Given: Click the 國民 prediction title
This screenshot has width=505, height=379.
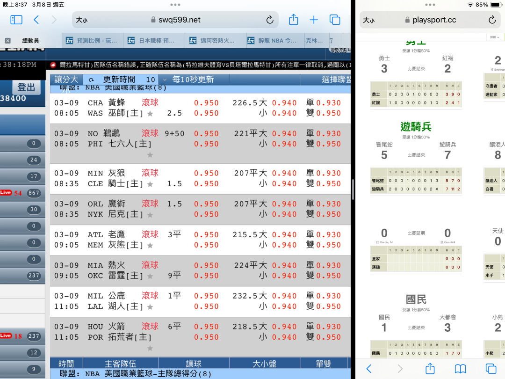Looking at the screenshot, I should 416,299.
